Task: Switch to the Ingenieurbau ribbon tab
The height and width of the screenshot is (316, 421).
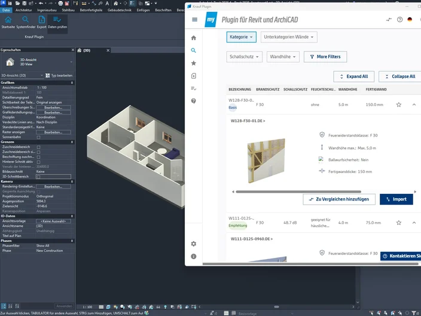Action: [x=47, y=10]
